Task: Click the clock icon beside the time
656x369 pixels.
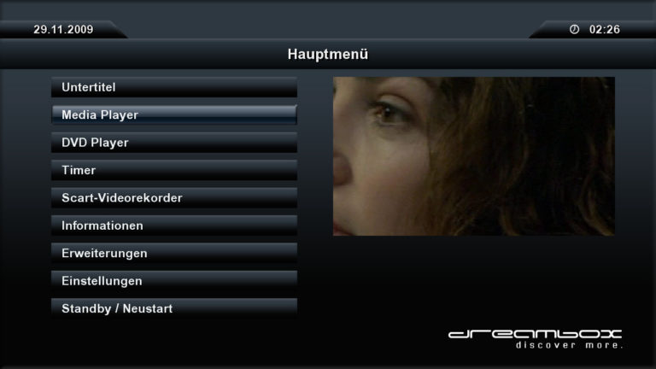Action: [x=574, y=29]
